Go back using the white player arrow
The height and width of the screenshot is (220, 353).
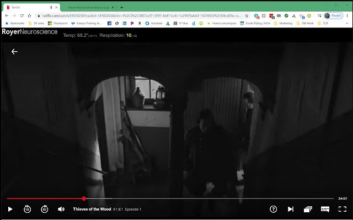click(14, 52)
